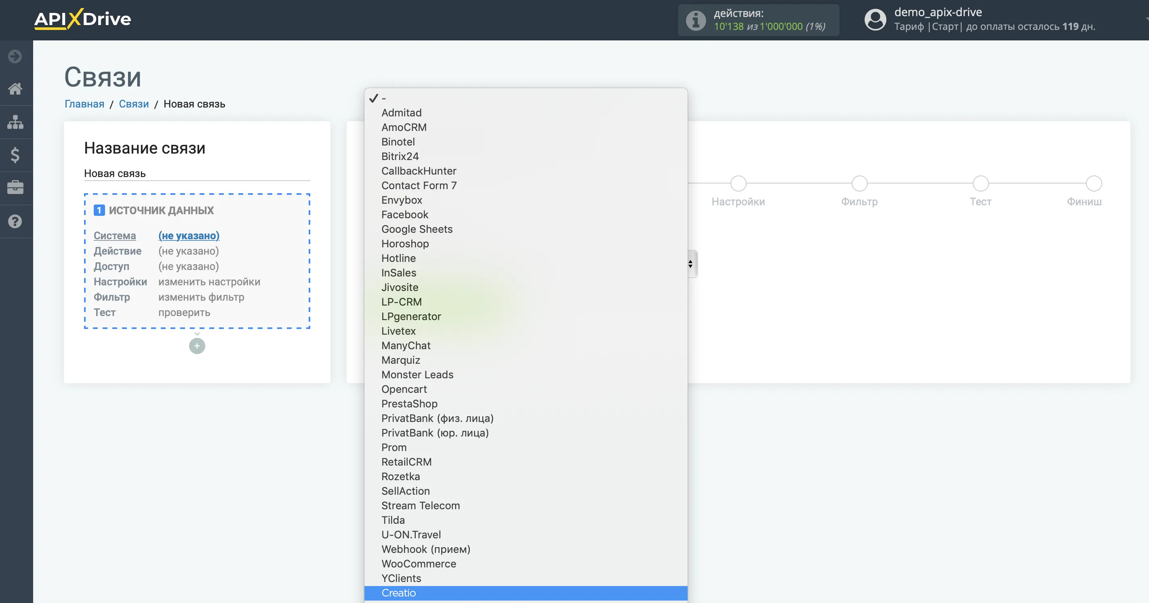Image resolution: width=1149 pixels, height=603 pixels.
Task: Pick Rozetka from the list
Action: (526, 476)
